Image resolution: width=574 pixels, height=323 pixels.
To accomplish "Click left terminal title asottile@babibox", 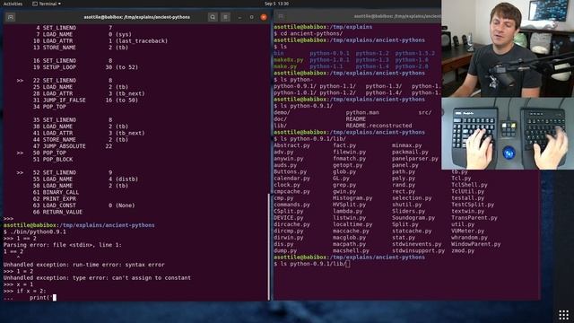I will click(x=137, y=17).
